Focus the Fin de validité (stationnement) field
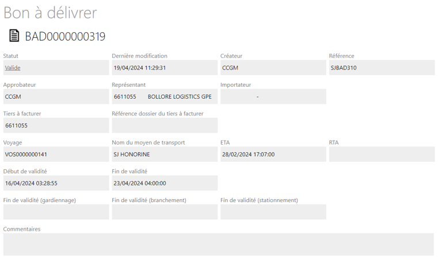The height and width of the screenshot is (260, 438). pos(273,212)
